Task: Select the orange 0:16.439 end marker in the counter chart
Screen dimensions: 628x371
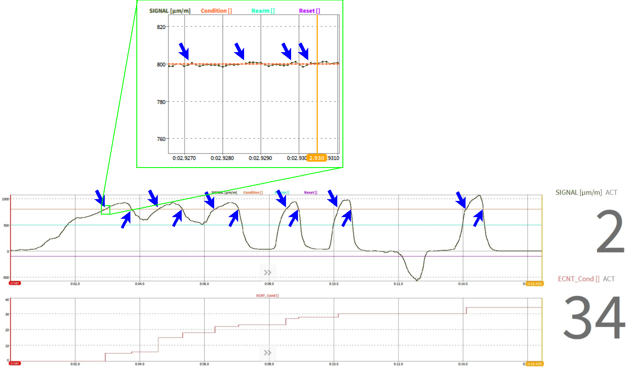Action: (x=534, y=364)
